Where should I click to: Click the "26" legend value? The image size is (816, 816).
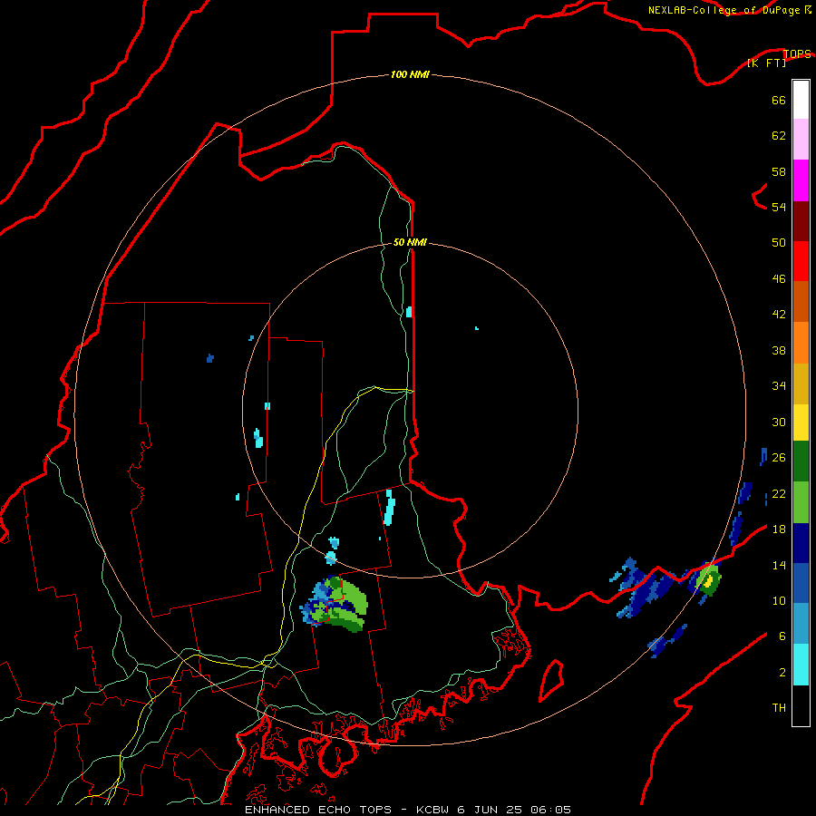point(779,458)
